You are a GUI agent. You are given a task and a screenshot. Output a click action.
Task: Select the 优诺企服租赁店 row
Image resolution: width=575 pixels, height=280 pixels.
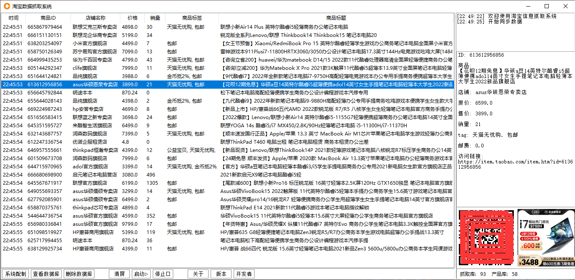pos(227,142)
